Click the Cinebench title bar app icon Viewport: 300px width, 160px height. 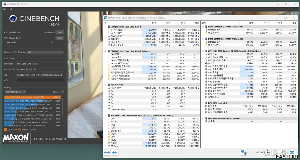(x=5, y=4)
